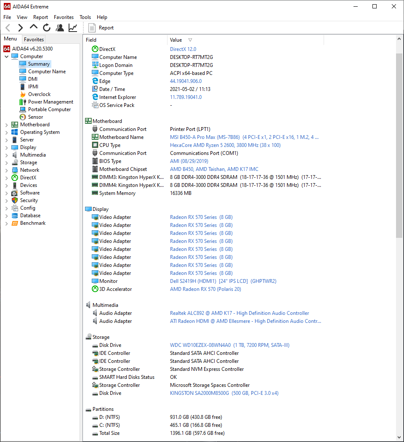Switch to the Favorites tab

click(x=34, y=39)
